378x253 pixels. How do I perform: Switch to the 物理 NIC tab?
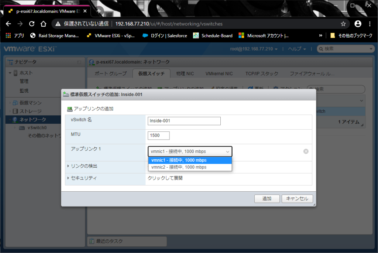pos(185,73)
